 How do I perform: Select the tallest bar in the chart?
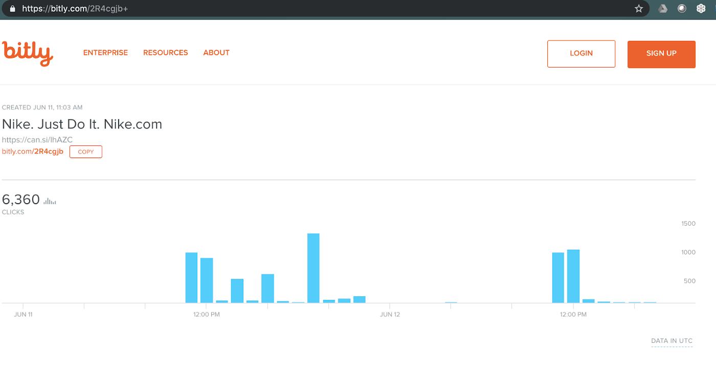pyautogui.click(x=314, y=268)
